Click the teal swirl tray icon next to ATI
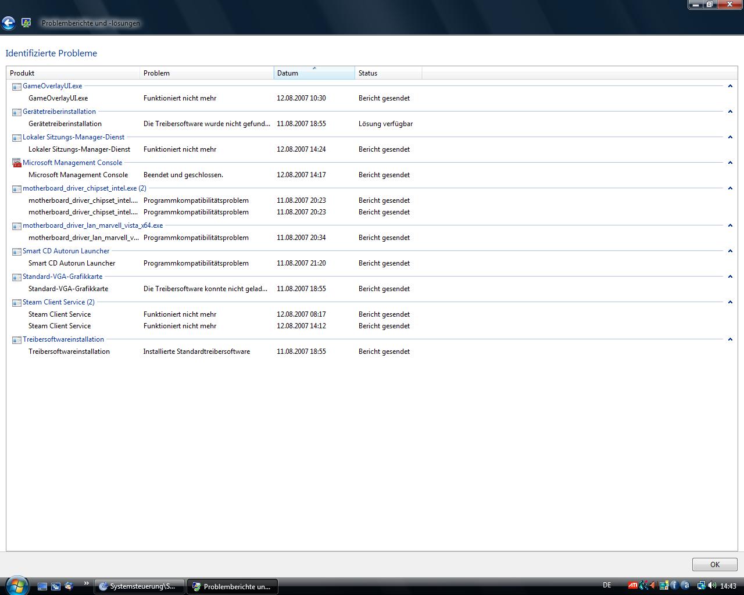The width and height of the screenshot is (744, 595). tap(643, 586)
